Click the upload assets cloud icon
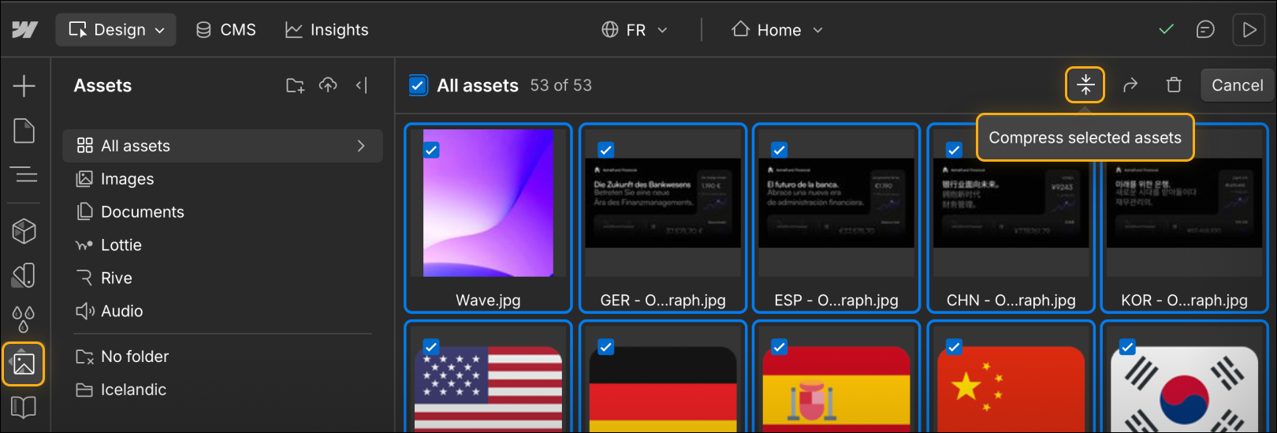Screen dimensions: 1277x433 click(328, 84)
